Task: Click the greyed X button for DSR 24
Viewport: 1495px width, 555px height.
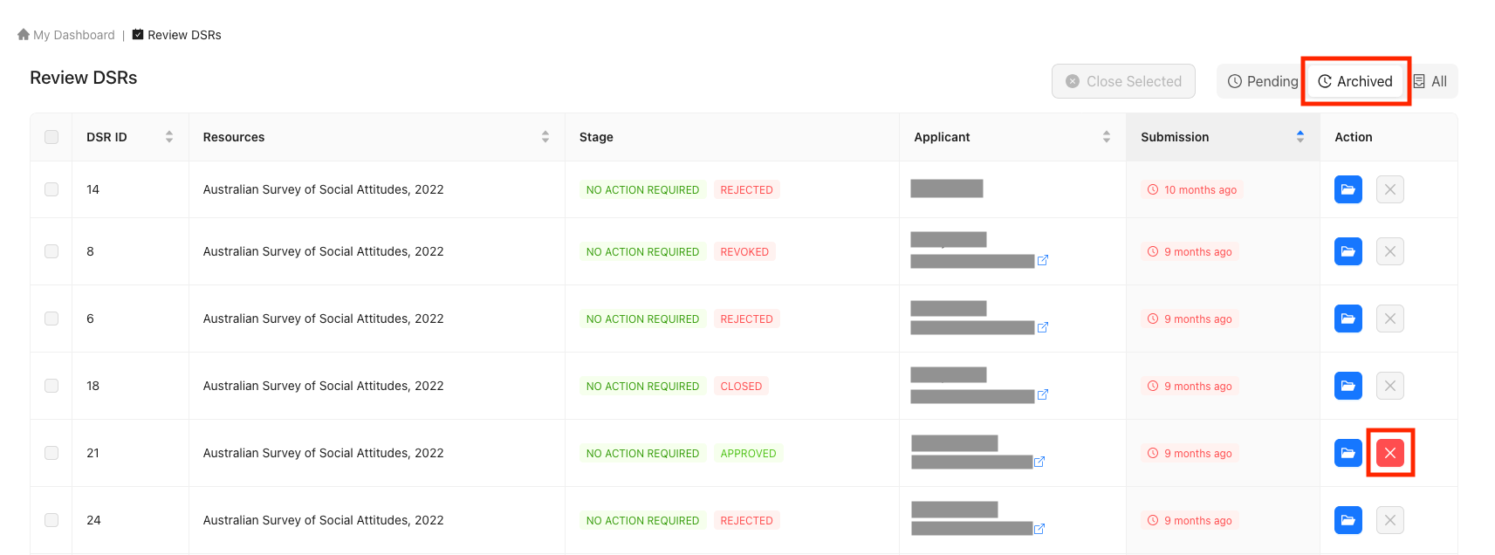Action: pyautogui.click(x=1390, y=520)
